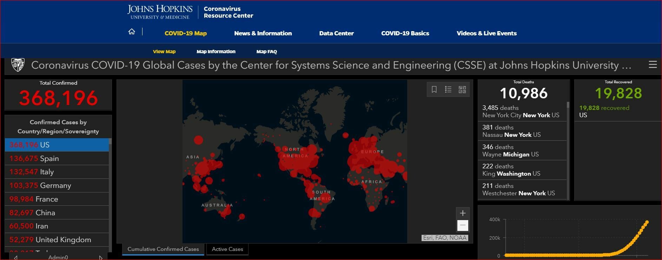This screenshot has height=260, width=662.
Task: Click the last orange point on the cases chart
Action: [647, 222]
